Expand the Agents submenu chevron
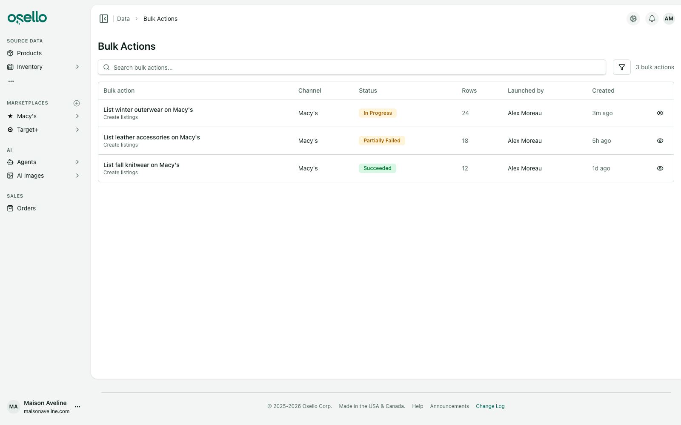Viewport: 681px width, 425px height. [77, 162]
